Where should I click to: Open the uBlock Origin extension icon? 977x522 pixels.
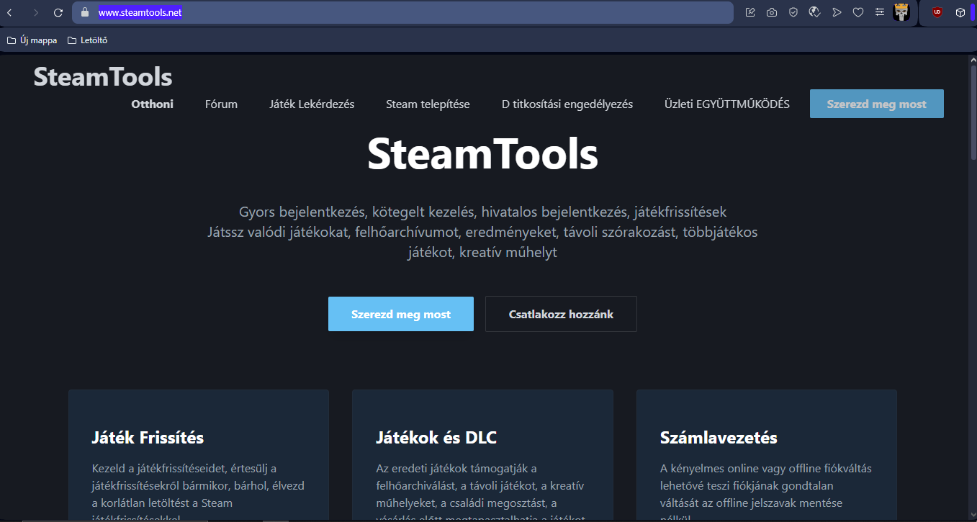[x=937, y=12]
